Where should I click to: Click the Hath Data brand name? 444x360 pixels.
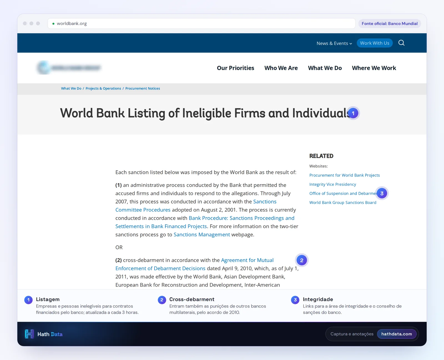pyautogui.click(x=50, y=334)
